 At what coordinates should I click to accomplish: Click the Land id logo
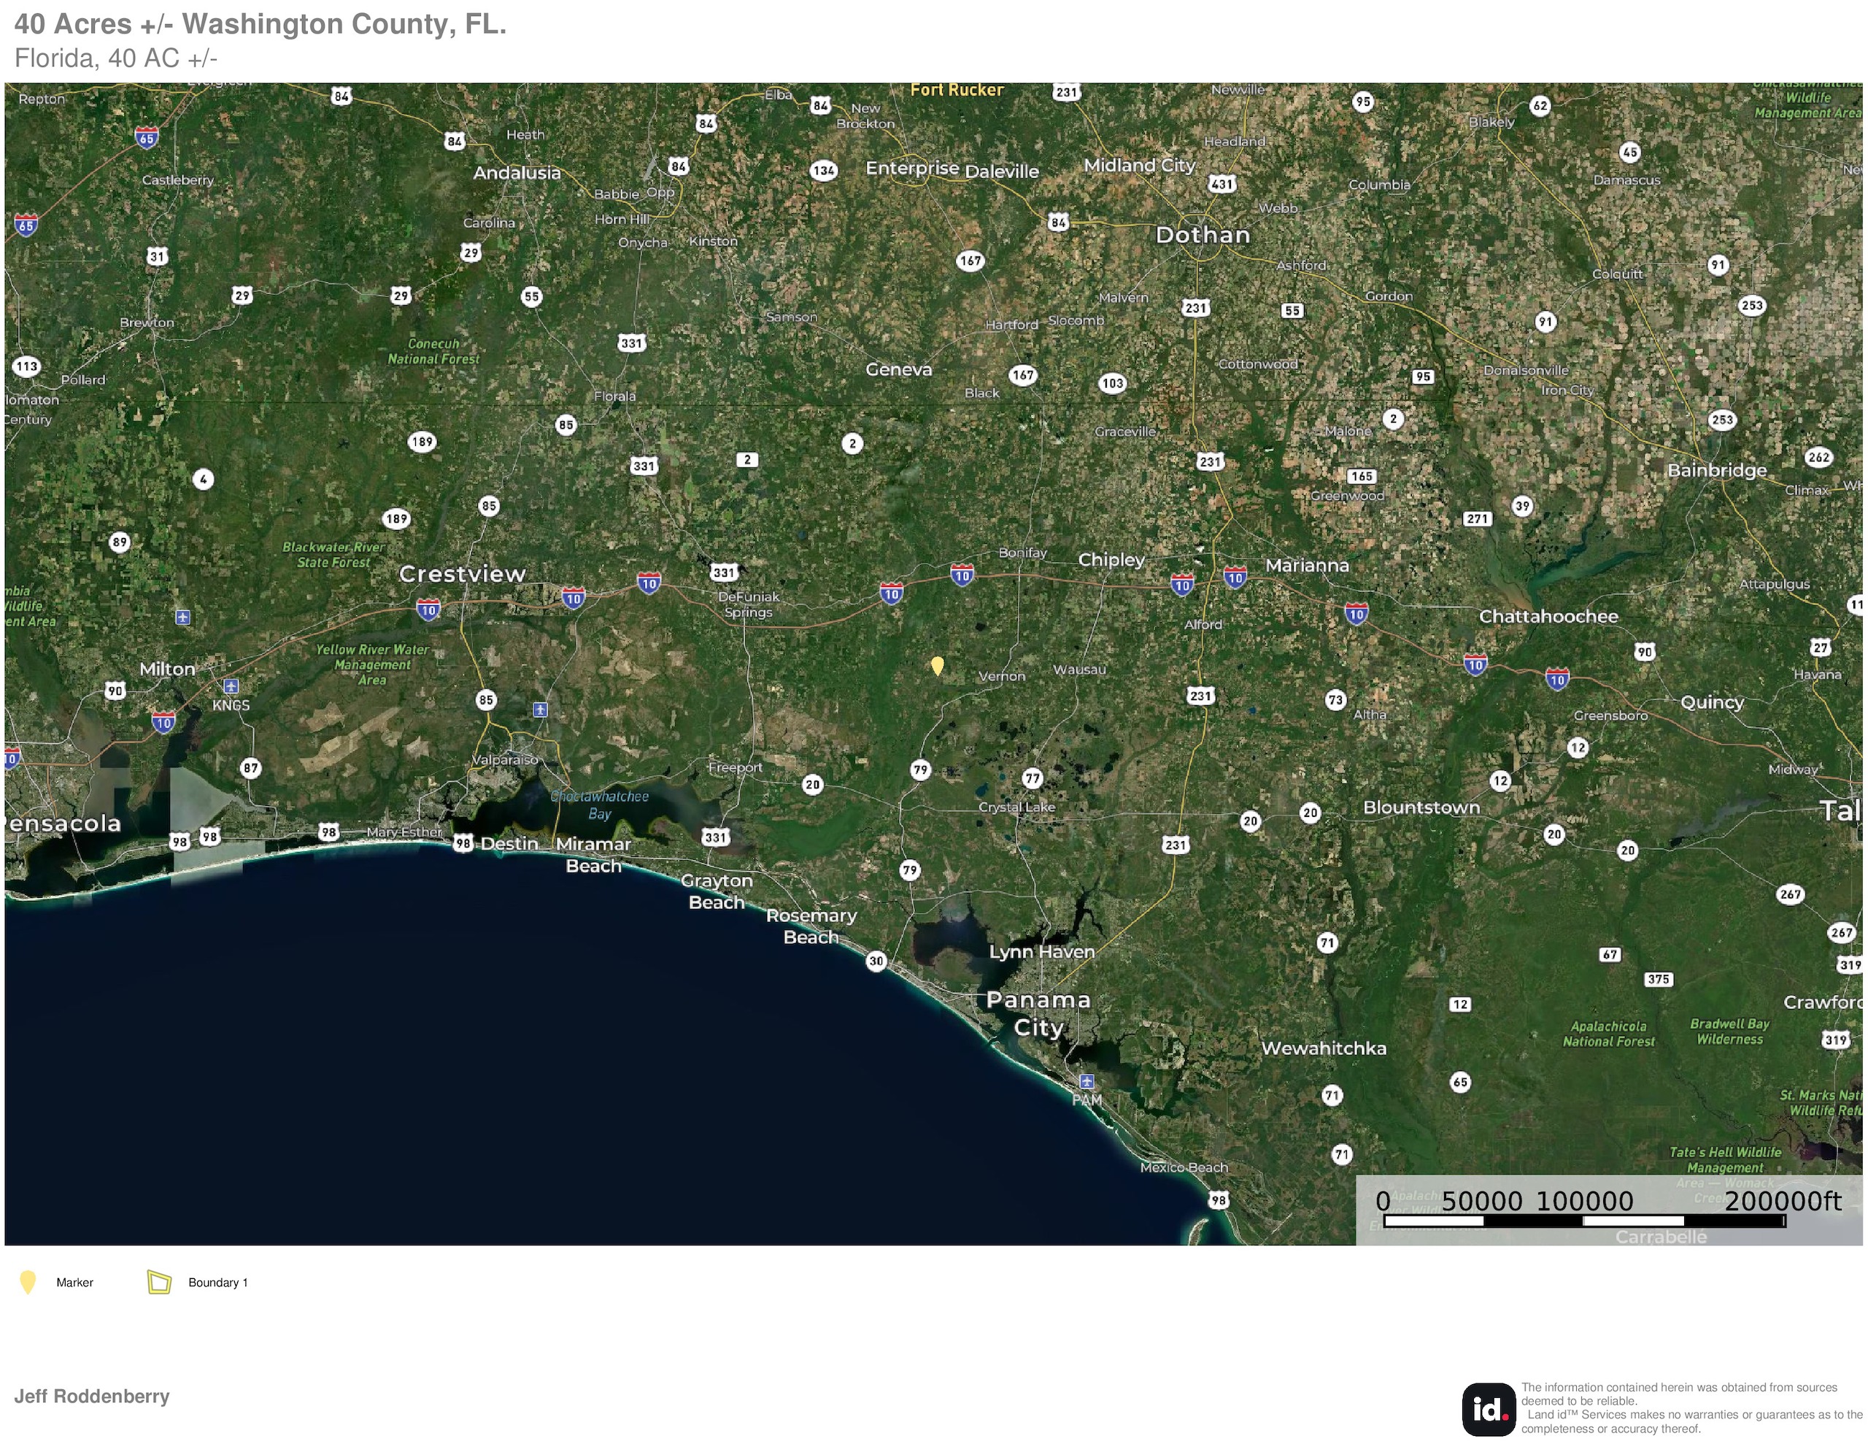pyautogui.click(x=1489, y=1409)
